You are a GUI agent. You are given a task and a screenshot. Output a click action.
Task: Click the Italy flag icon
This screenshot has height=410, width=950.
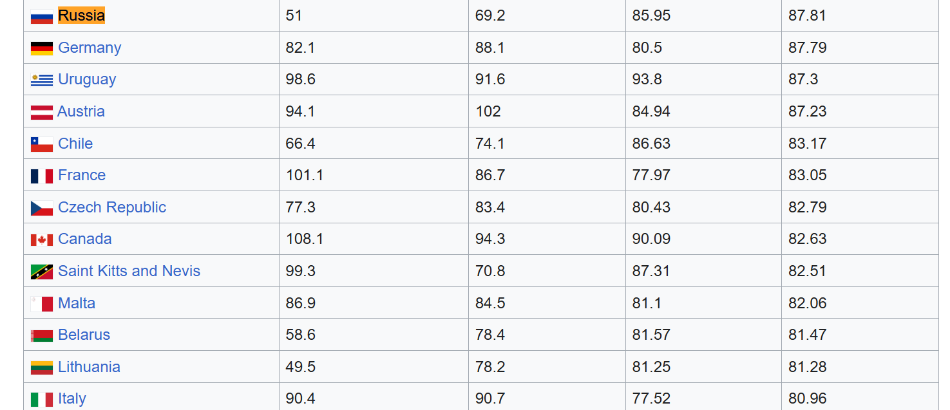point(42,399)
